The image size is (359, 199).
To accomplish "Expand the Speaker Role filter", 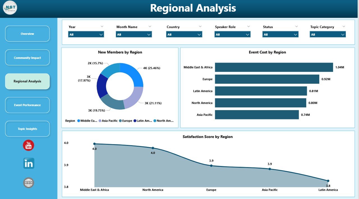I will 233,34.
